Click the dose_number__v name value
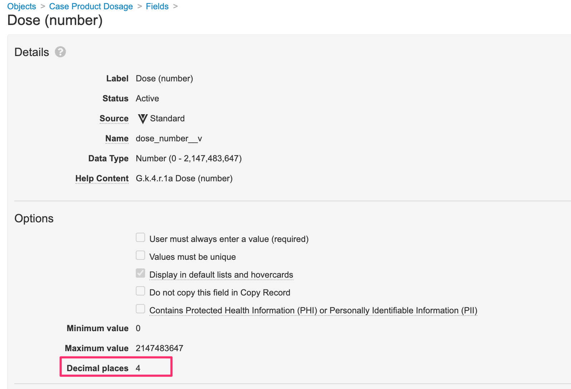Viewport: 571px width, 389px height. (x=169, y=138)
